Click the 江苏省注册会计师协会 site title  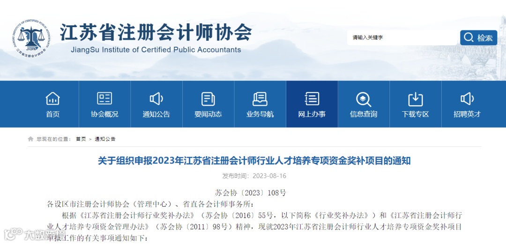click(156, 32)
